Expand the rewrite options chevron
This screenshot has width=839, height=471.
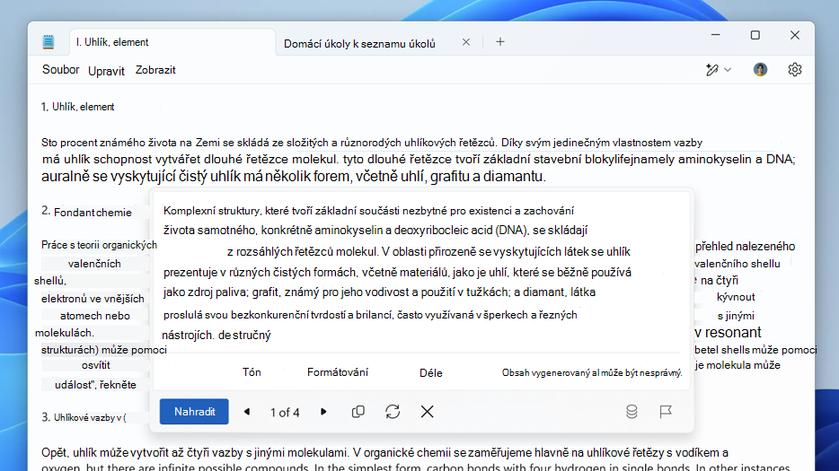point(728,69)
